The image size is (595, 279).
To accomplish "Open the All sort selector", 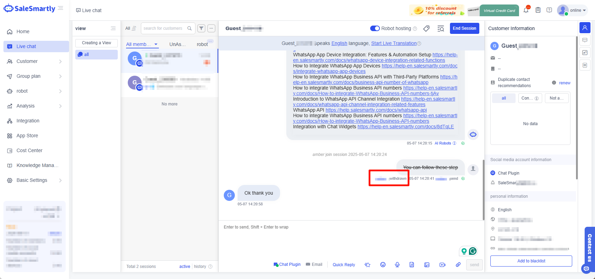I will point(131,28).
